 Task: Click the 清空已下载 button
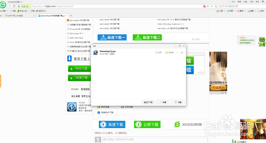click(x=148, y=102)
